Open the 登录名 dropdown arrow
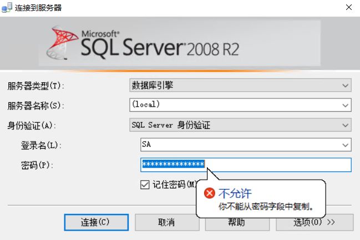This screenshot has width=360, height=240. point(346,145)
